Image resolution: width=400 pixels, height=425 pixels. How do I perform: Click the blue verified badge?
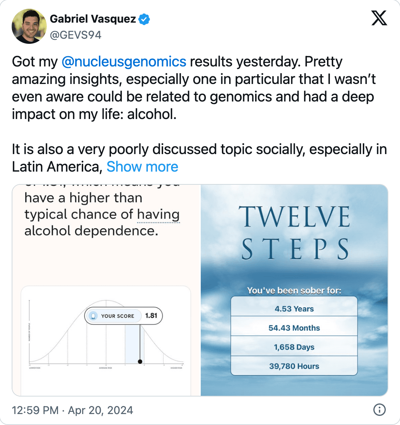[144, 19]
